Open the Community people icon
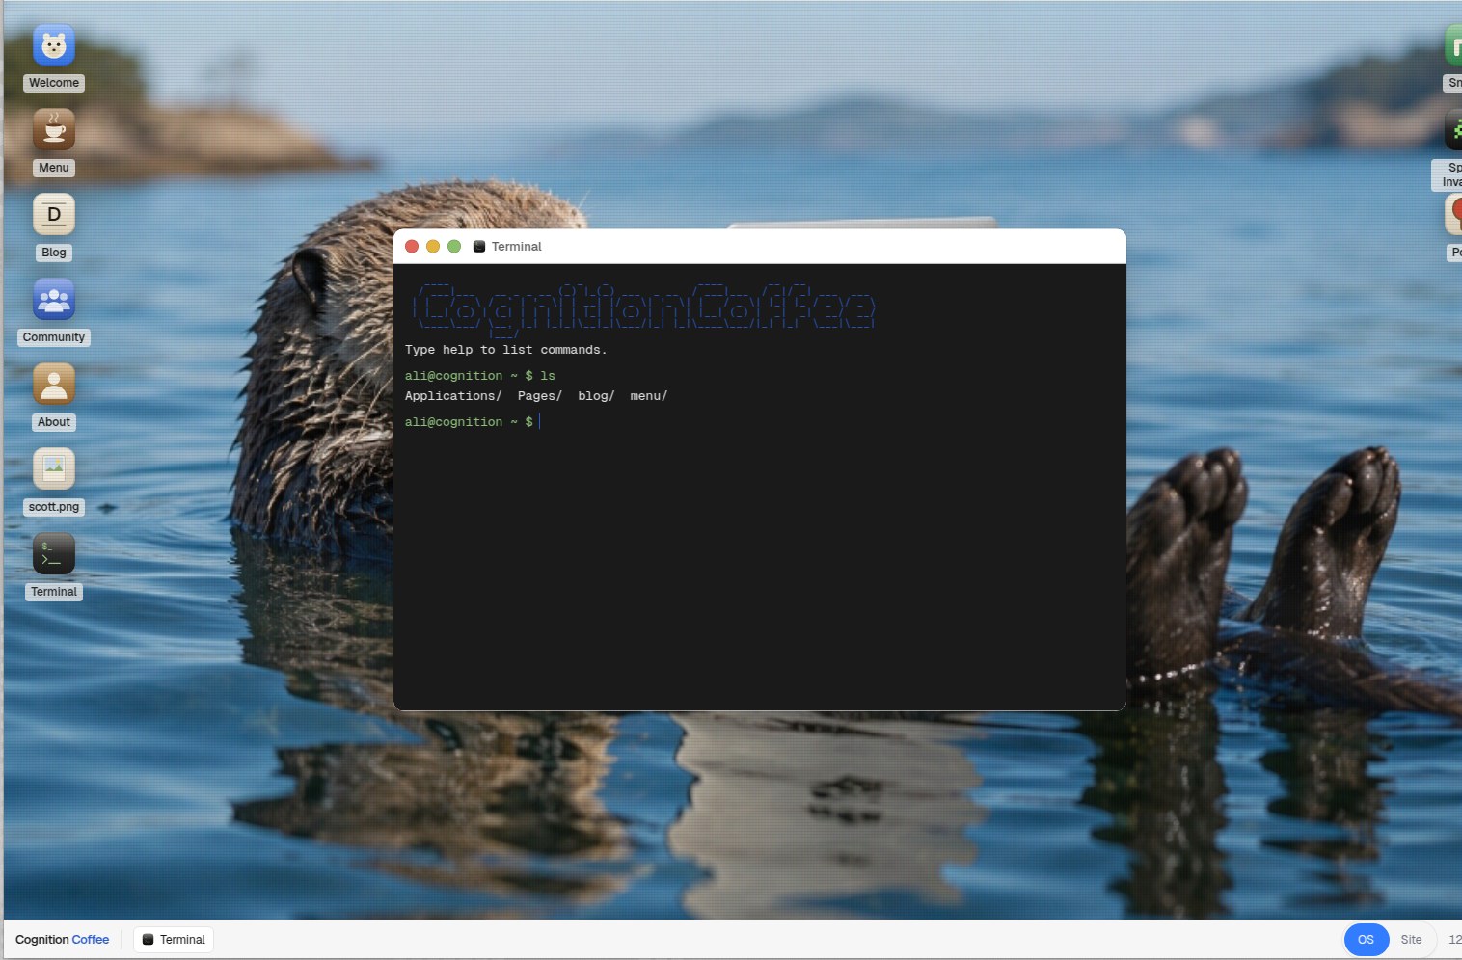This screenshot has height=960, width=1462. click(54, 300)
